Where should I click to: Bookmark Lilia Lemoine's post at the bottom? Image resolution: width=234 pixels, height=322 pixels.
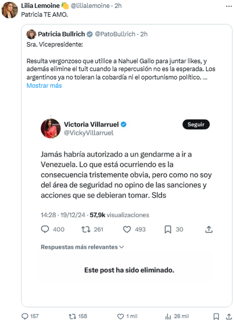pos(216,316)
